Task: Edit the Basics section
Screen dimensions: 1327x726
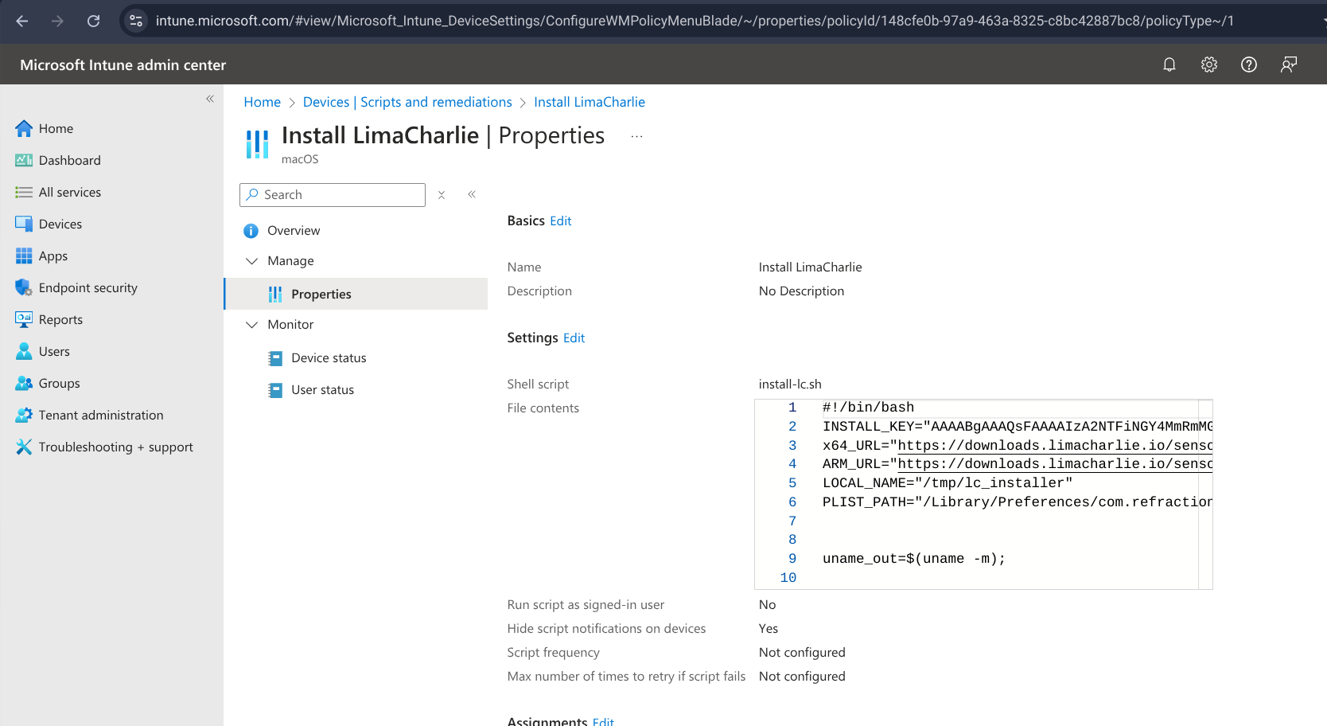Action: coord(560,221)
